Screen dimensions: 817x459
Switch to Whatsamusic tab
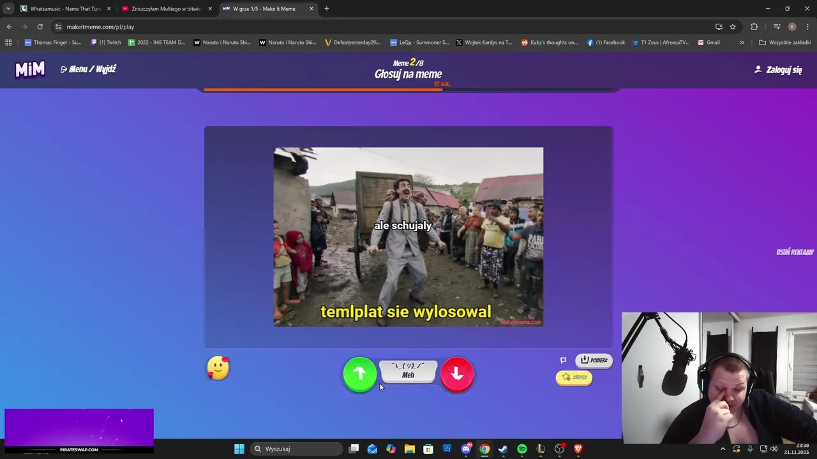coord(66,9)
